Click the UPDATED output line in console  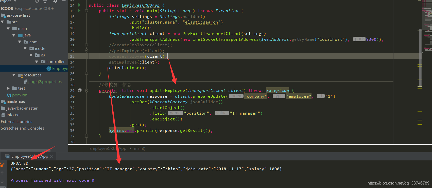pos(19,163)
